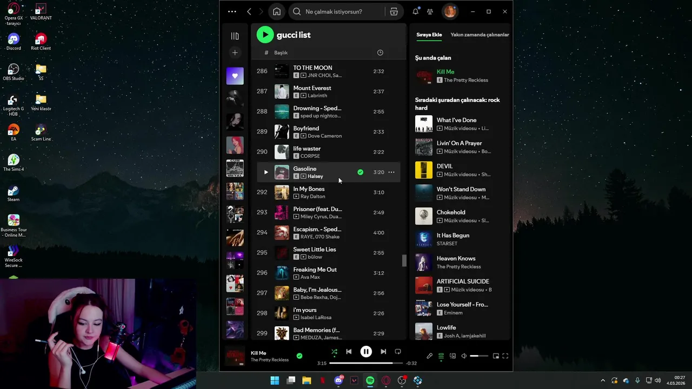The height and width of the screenshot is (389, 692).
Task: Mute the volume speaker icon
Action: tap(464, 356)
